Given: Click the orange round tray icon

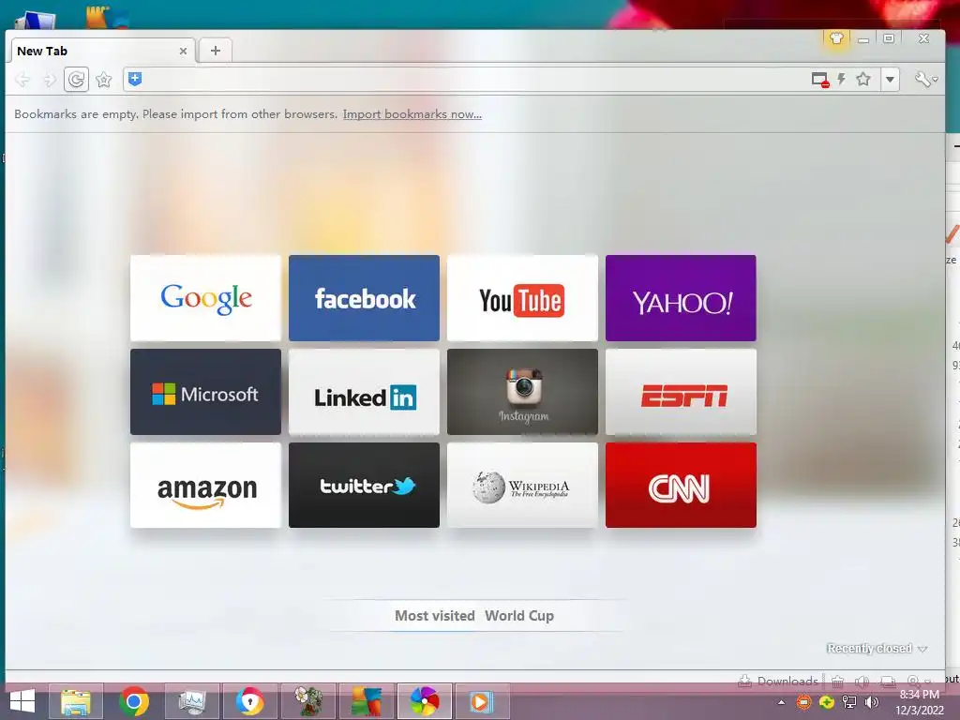Looking at the screenshot, I should [x=803, y=702].
